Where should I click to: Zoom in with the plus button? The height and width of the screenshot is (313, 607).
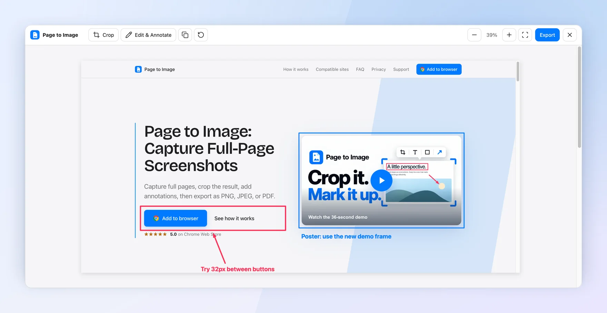tap(509, 35)
